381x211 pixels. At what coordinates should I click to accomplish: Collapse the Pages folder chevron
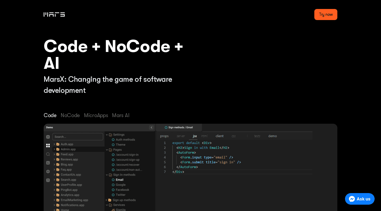tap(107, 150)
